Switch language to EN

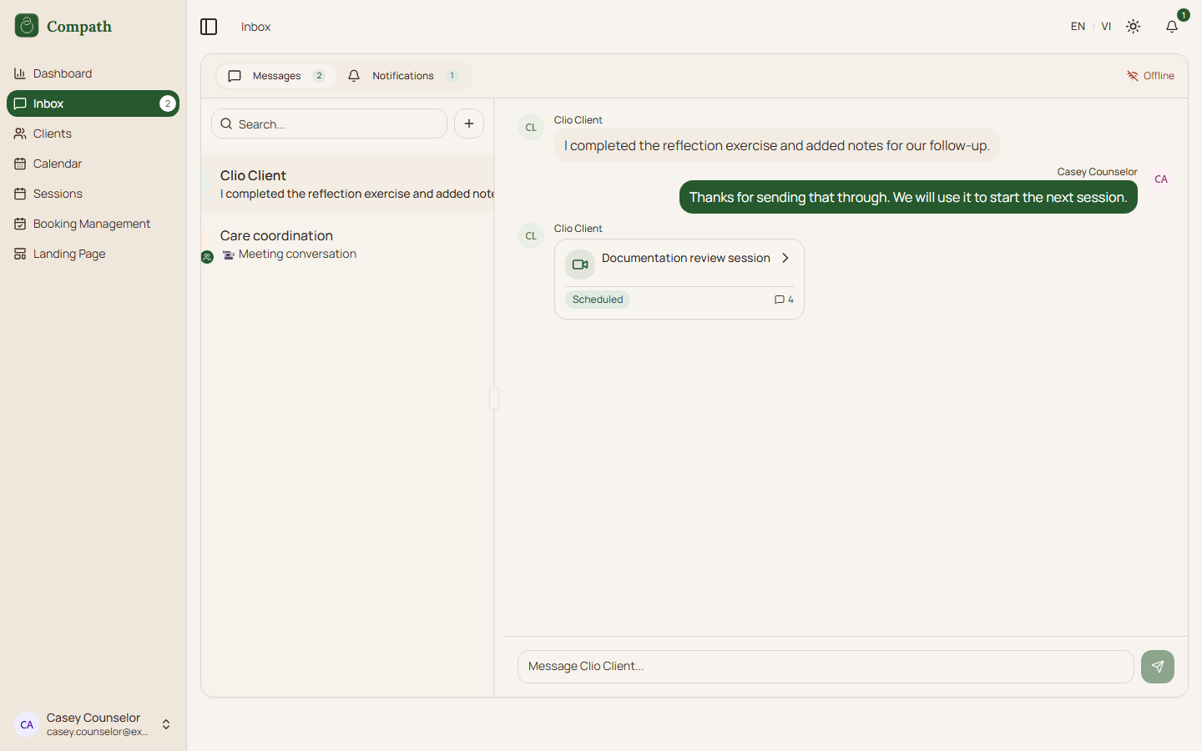(x=1078, y=27)
